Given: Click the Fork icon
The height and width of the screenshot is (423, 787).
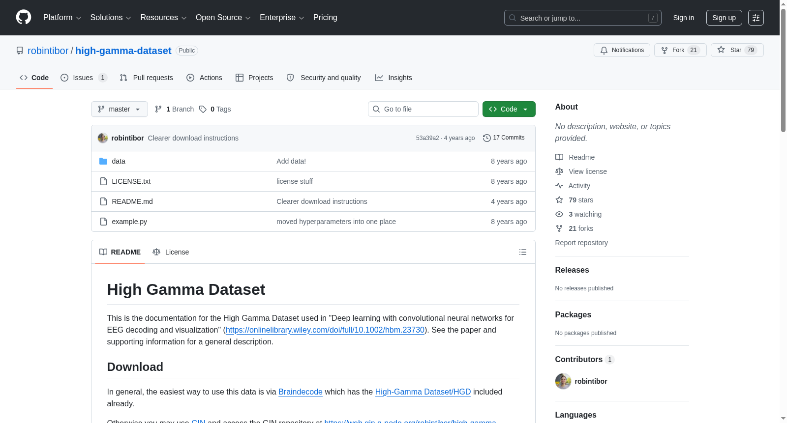Looking at the screenshot, I should (x=665, y=50).
